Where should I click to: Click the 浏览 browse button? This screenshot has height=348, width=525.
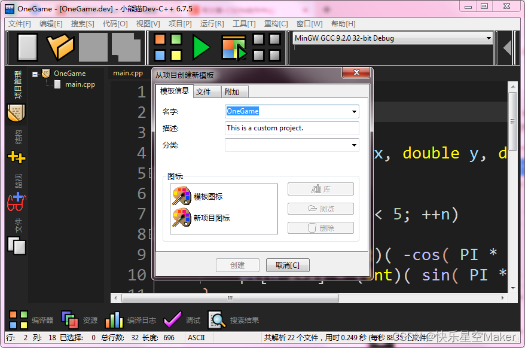pos(321,209)
